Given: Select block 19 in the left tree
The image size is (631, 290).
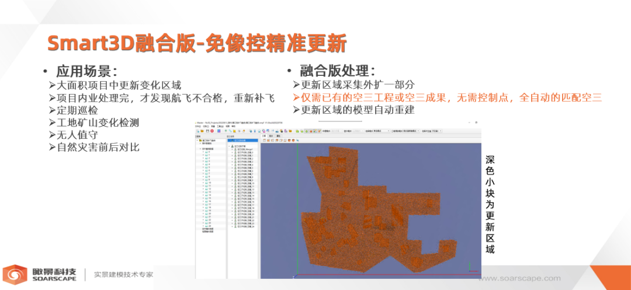Looking at the screenshot, I should [x=208, y=211].
